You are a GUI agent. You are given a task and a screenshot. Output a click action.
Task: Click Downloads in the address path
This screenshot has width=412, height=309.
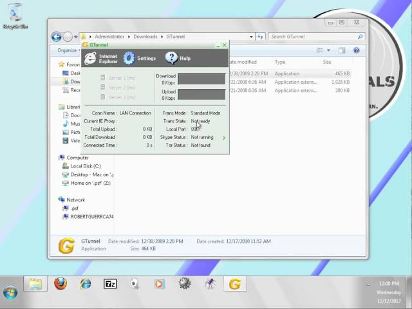coord(145,37)
